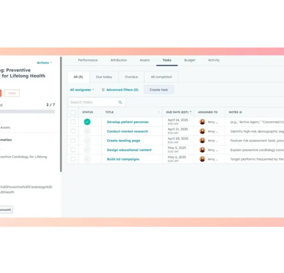Mark Design educational content as complete
284x273 pixels.
pos(87,149)
